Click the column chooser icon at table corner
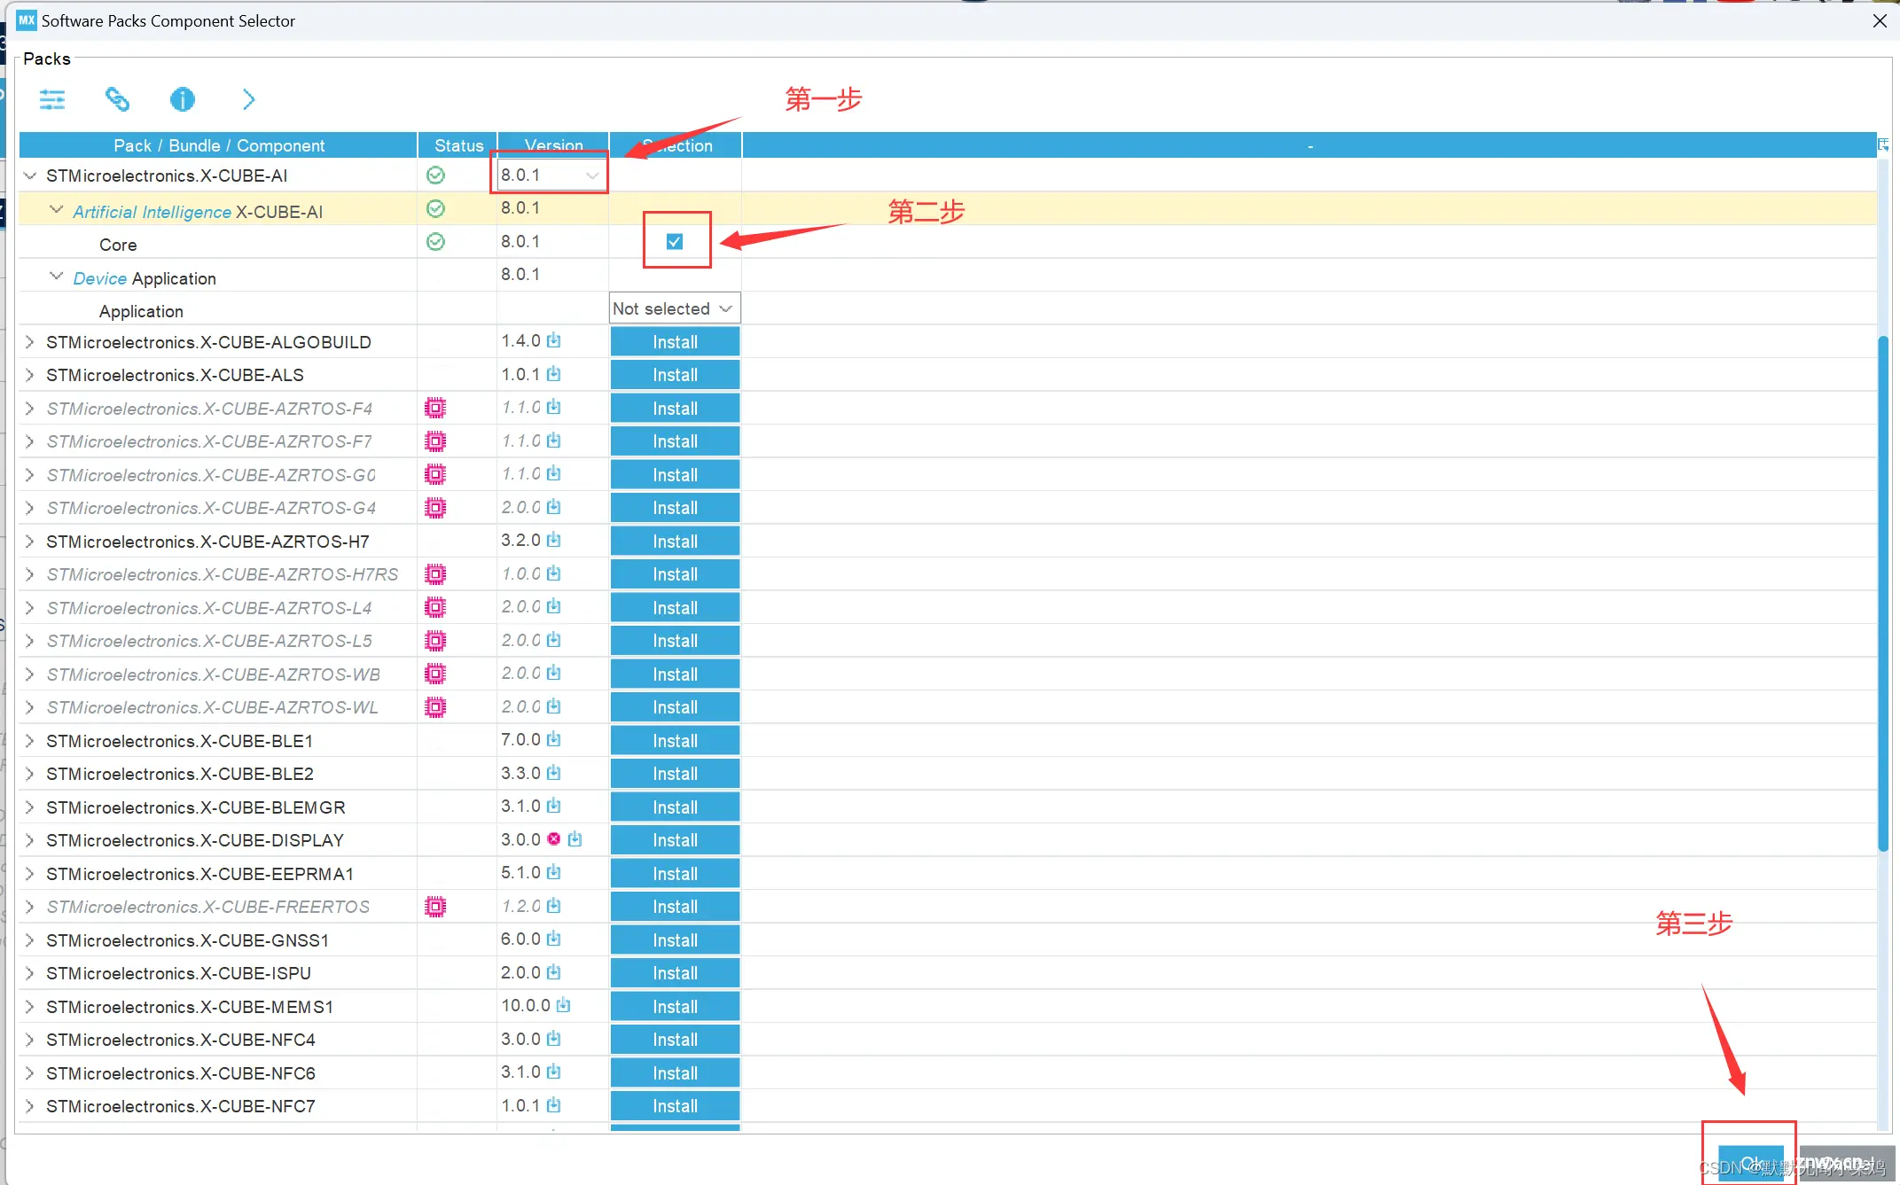This screenshot has width=1900, height=1185. tap(1884, 144)
